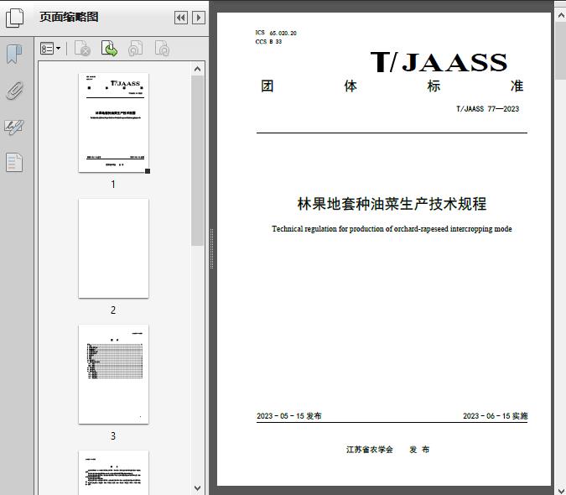Open thumbnail options dropdown menu
Screen dimensions: 566x495
(50, 49)
